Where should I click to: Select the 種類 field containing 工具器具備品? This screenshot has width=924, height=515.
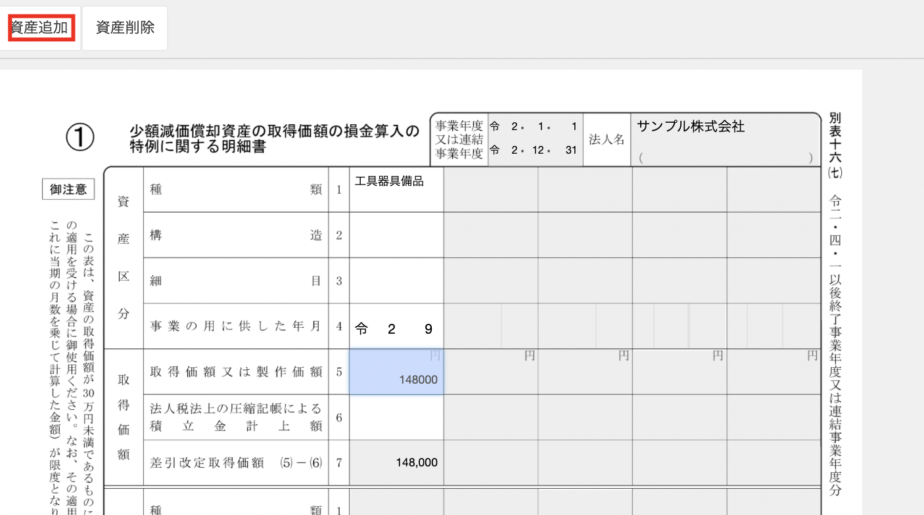396,190
